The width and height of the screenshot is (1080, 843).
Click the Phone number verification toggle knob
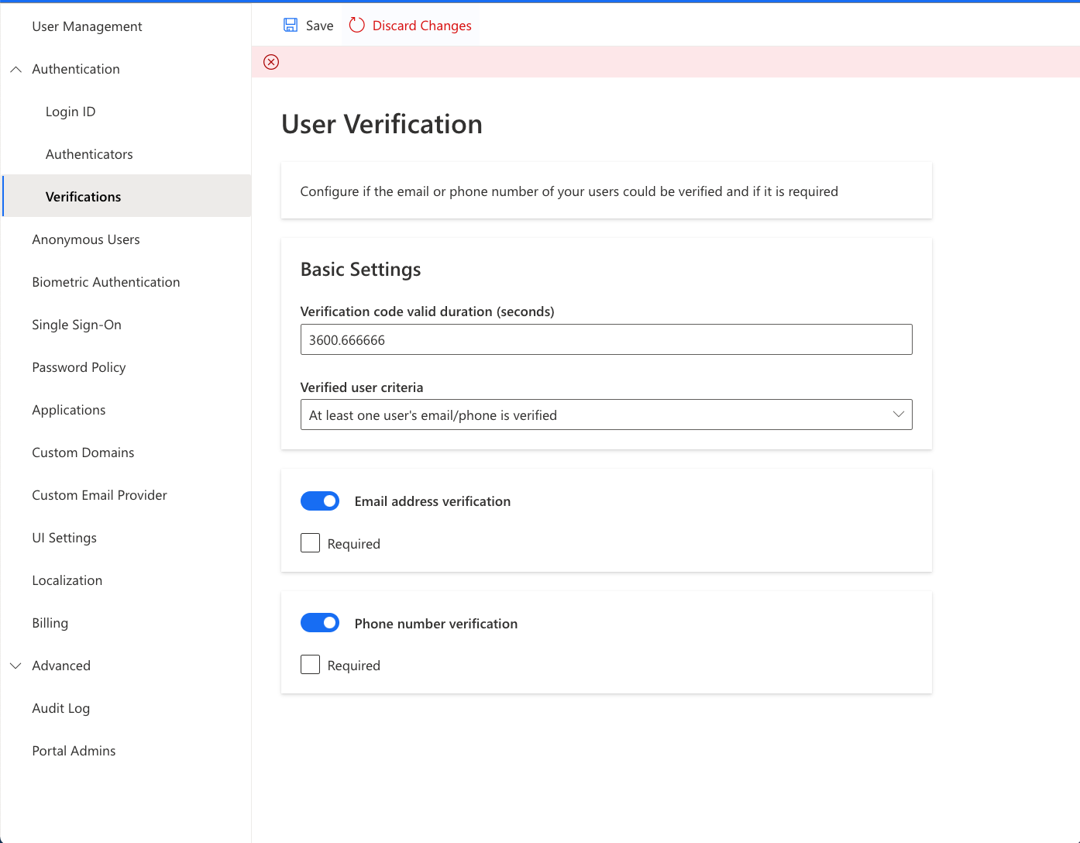(x=328, y=622)
